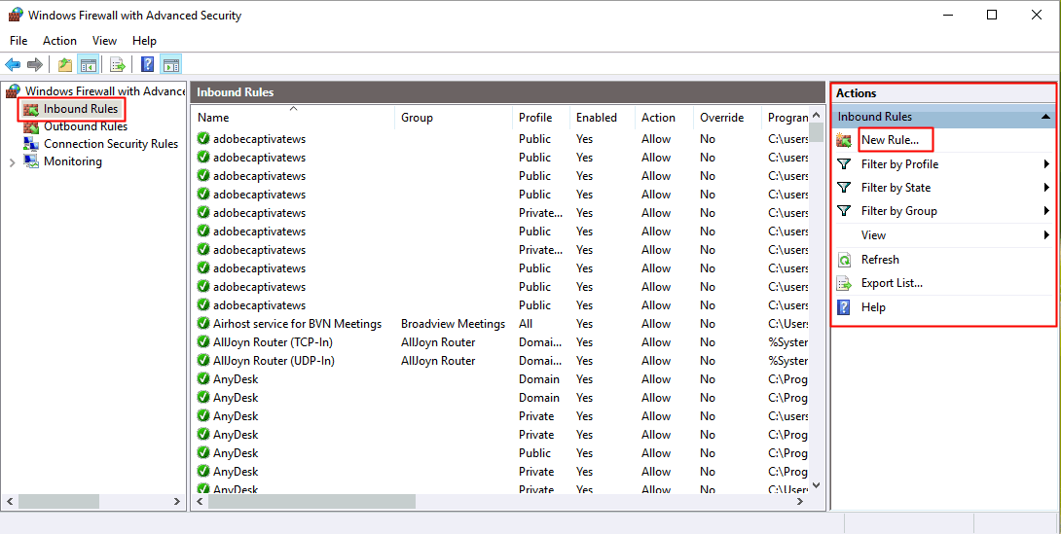
Task: Open Help via the blue question-mark toolbar icon
Action: click(148, 65)
